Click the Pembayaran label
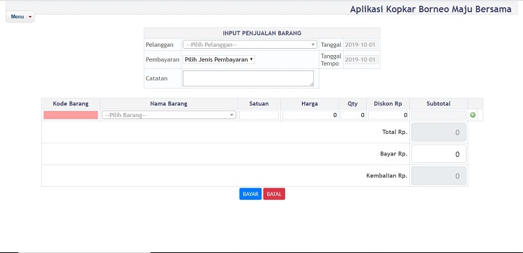523x253 pixels. coord(162,60)
